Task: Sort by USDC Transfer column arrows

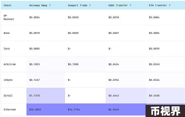Action: 131,5
